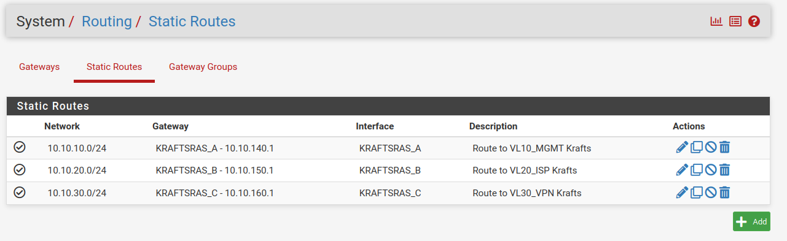Disable the 10.10.20.0/24 route
The width and height of the screenshot is (787, 241).
pyautogui.click(x=711, y=170)
